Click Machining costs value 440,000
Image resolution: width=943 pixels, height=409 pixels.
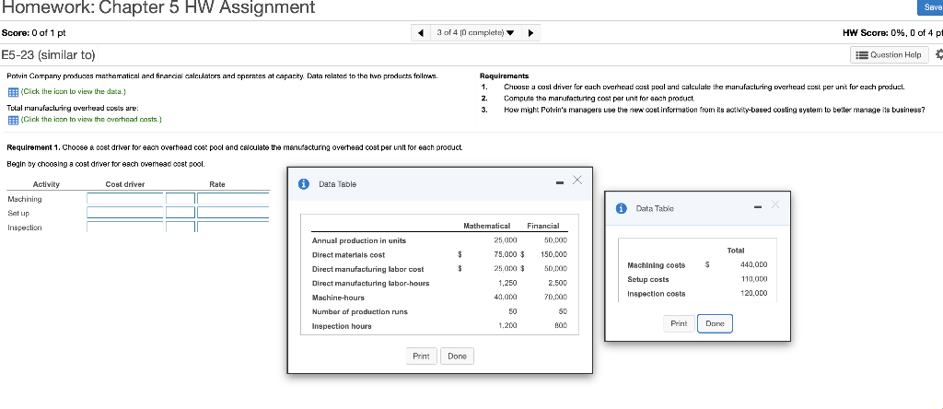(x=753, y=264)
